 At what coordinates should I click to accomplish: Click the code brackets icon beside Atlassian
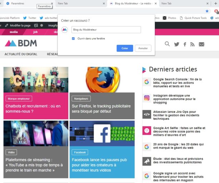click(x=147, y=114)
